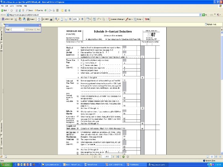Click the Find Previous button
Viewport: 223px width, 167px height.
tap(29, 30)
